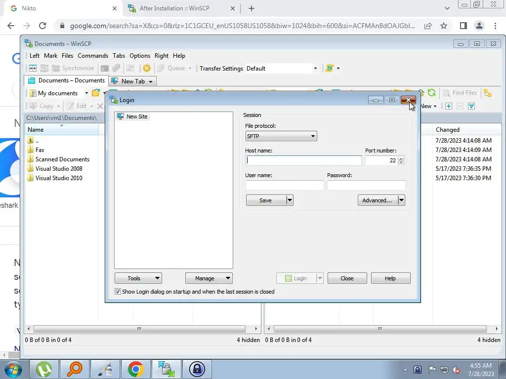The image size is (506, 379).
Task: Click the Port number spinner arrows
Action: tap(401, 160)
